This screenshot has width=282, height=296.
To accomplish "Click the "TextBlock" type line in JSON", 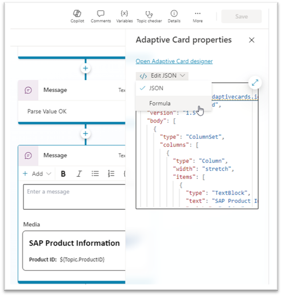I will pos(218,193).
